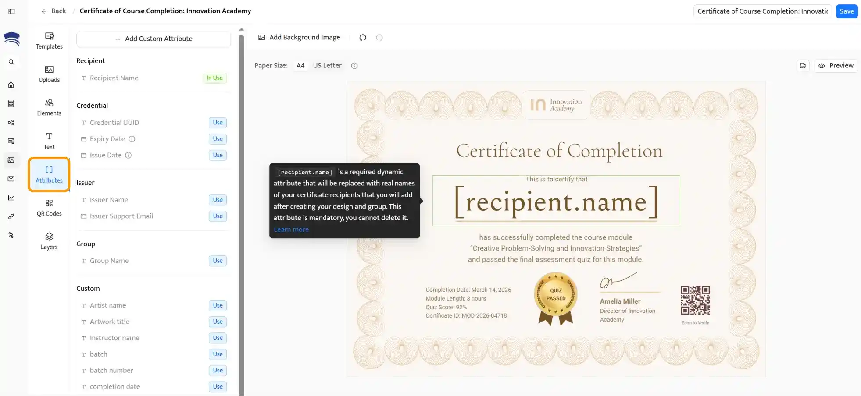Viewport: 861px width, 396px height.
Task: Select the Innovation Academy logo on certificate
Action: 556,105
